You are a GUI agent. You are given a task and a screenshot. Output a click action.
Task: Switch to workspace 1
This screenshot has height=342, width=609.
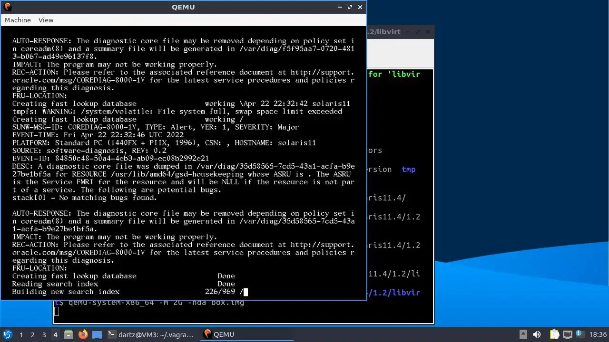point(21,335)
